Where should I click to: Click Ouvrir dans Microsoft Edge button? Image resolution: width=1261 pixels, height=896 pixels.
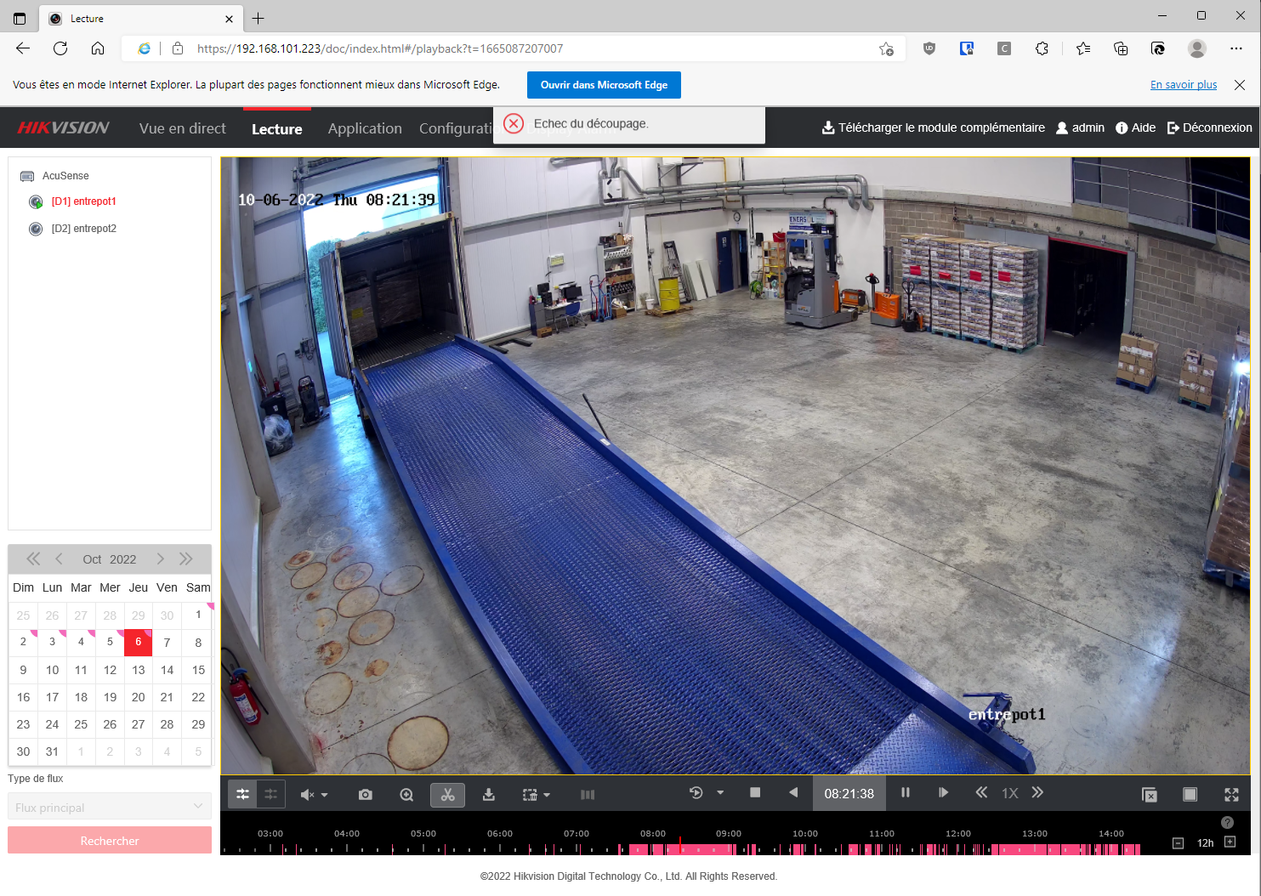click(604, 85)
